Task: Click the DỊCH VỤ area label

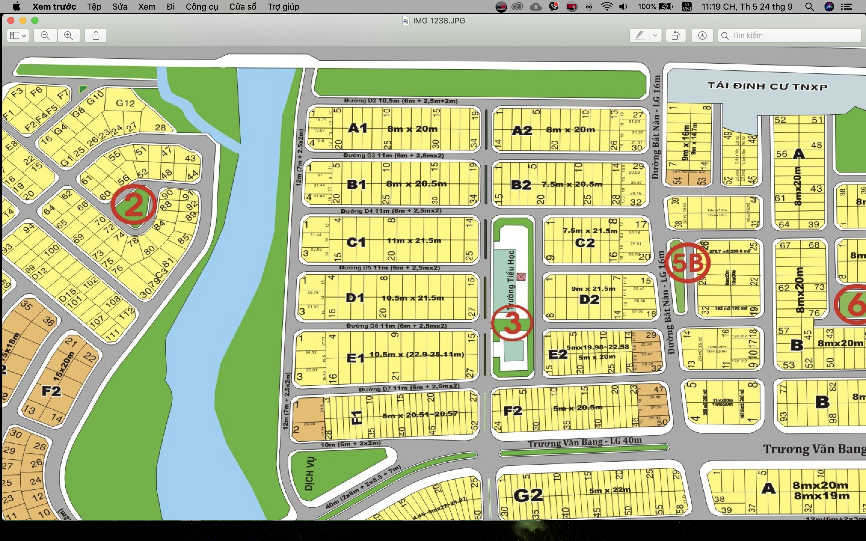Action: pos(309,473)
